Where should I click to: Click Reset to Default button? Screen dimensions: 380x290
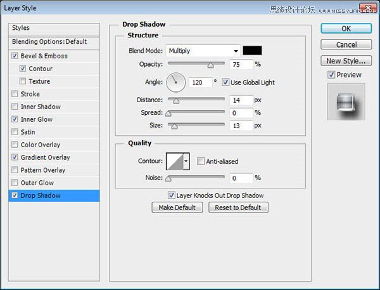(x=238, y=208)
